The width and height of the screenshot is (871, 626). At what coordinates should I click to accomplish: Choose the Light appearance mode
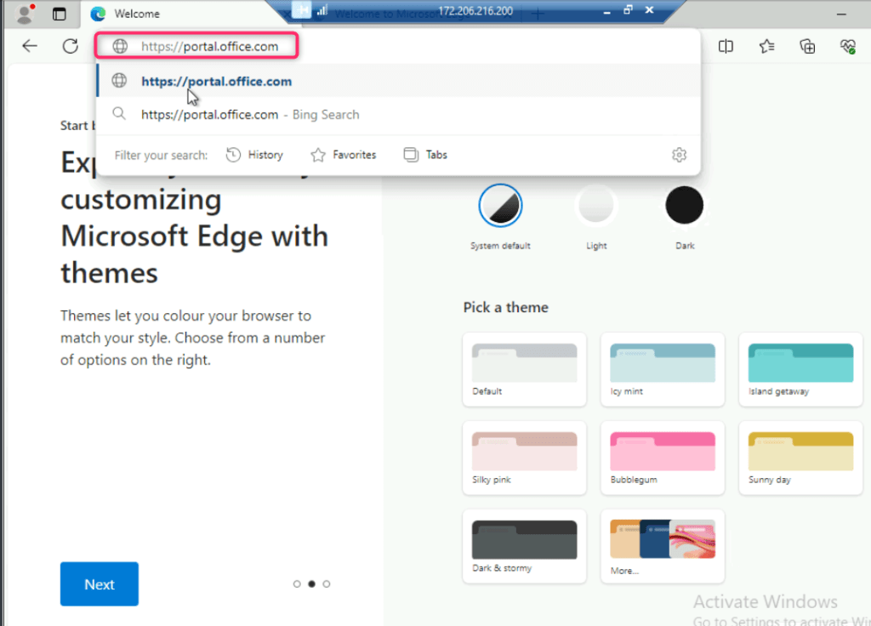click(x=595, y=206)
